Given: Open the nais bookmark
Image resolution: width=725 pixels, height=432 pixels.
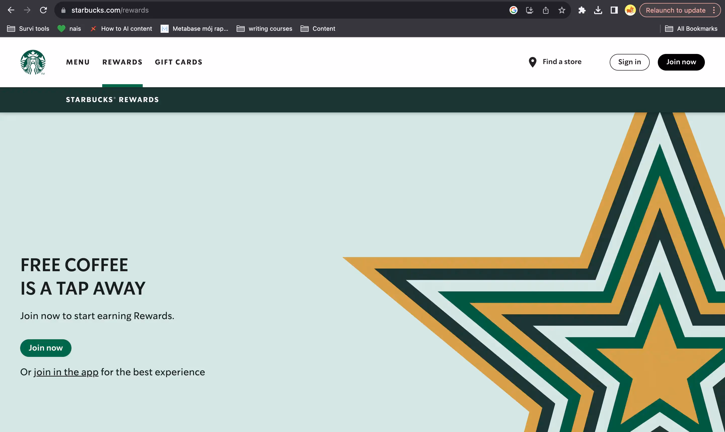Looking at the screenshot, I should click(69, 28).
